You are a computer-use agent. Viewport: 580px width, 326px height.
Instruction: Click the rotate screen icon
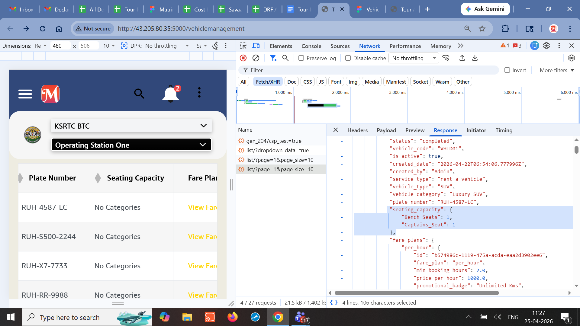pos(215,46)
